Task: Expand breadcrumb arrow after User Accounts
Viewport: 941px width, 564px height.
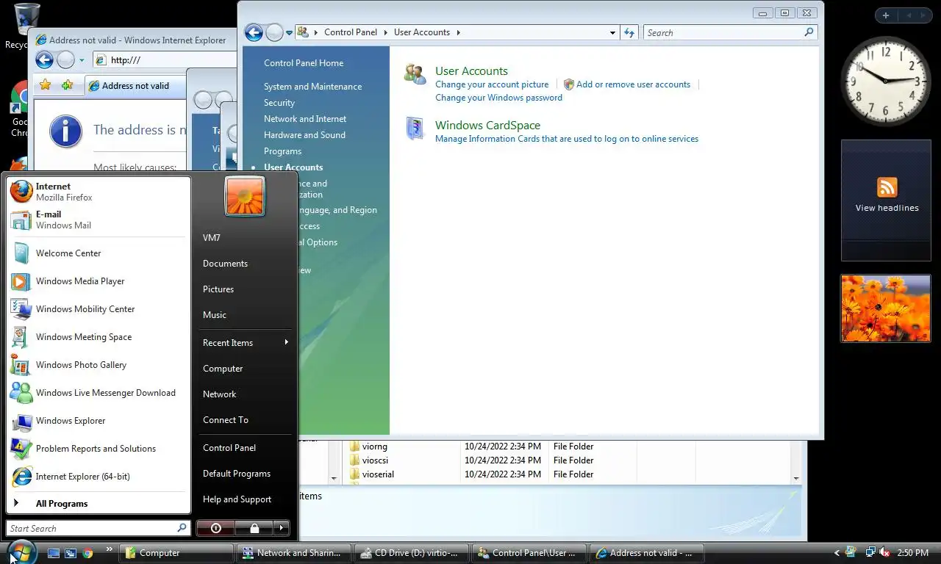Action: click(x=458, y=32)
